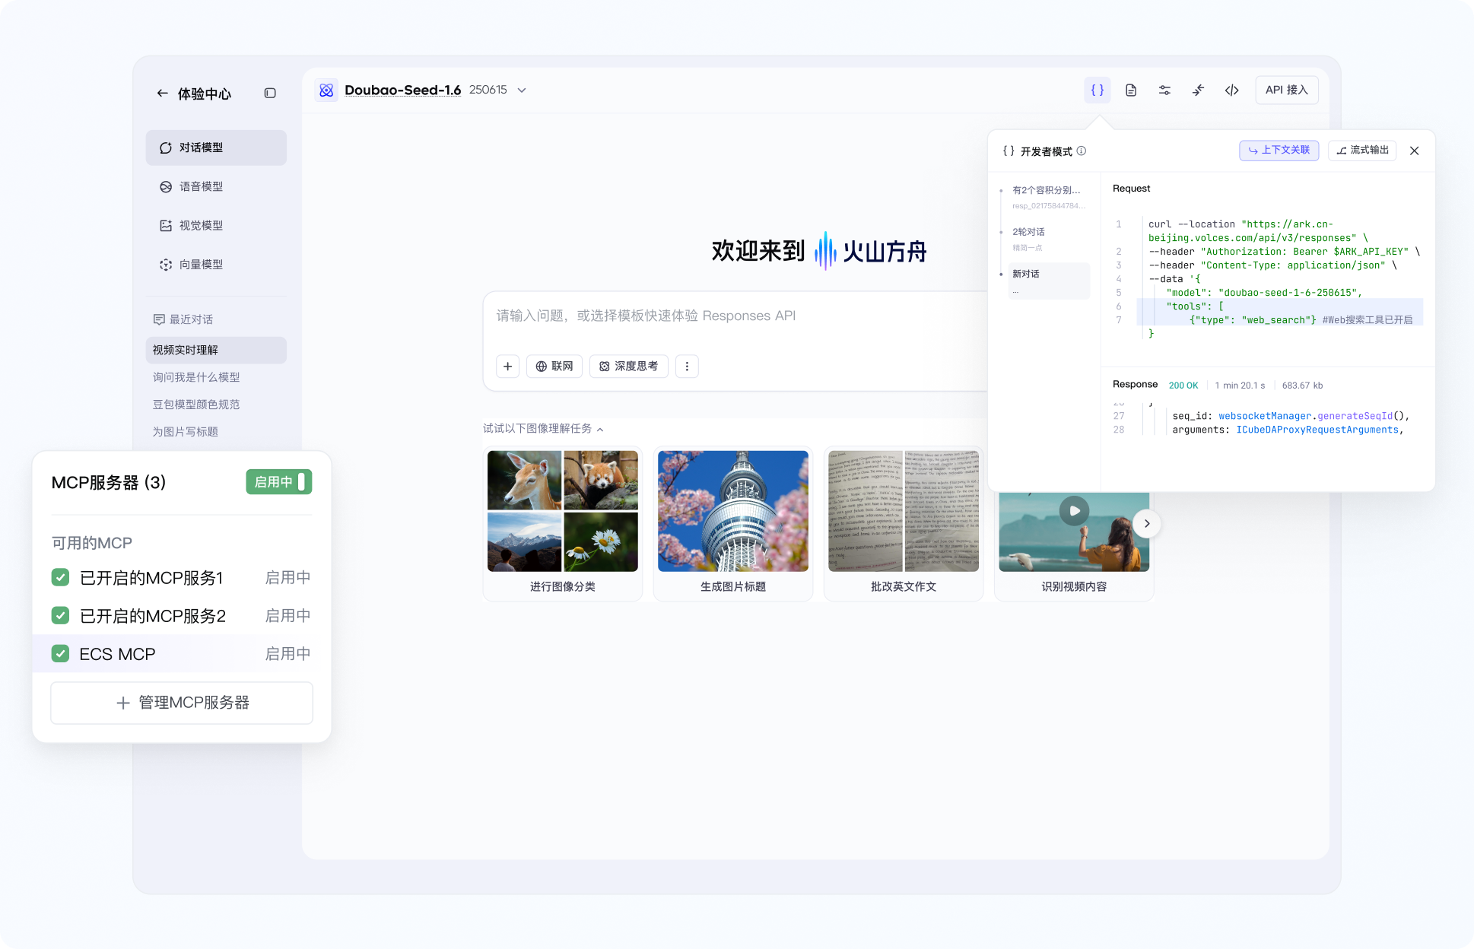
Task: Toggle the MCP服务器 启用中 switch
Action: coord(278,481)
